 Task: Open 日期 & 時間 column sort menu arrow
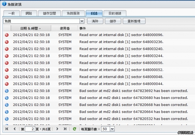[40, 29]
